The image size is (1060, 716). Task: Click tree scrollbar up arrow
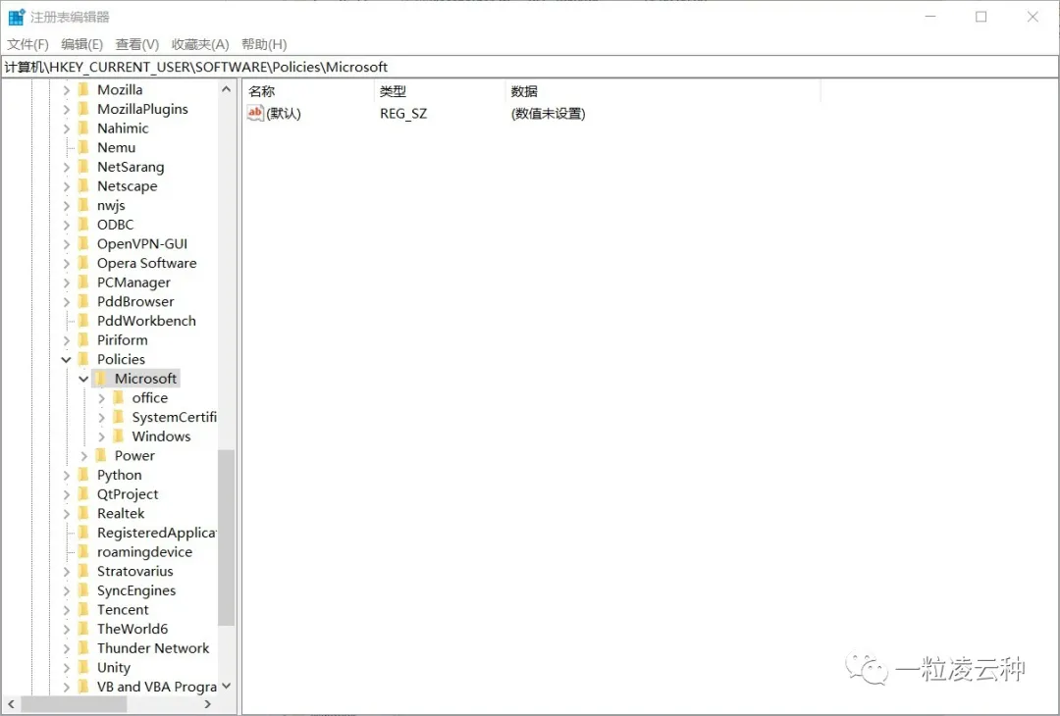(x=227, y=89)
